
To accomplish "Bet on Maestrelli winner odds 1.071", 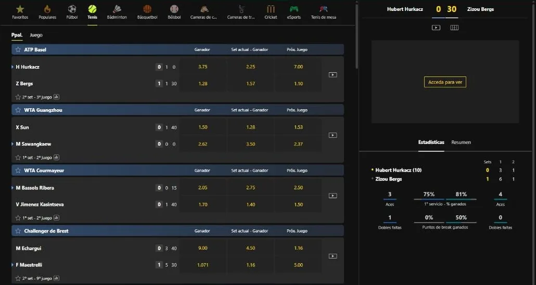I will 203,265.
